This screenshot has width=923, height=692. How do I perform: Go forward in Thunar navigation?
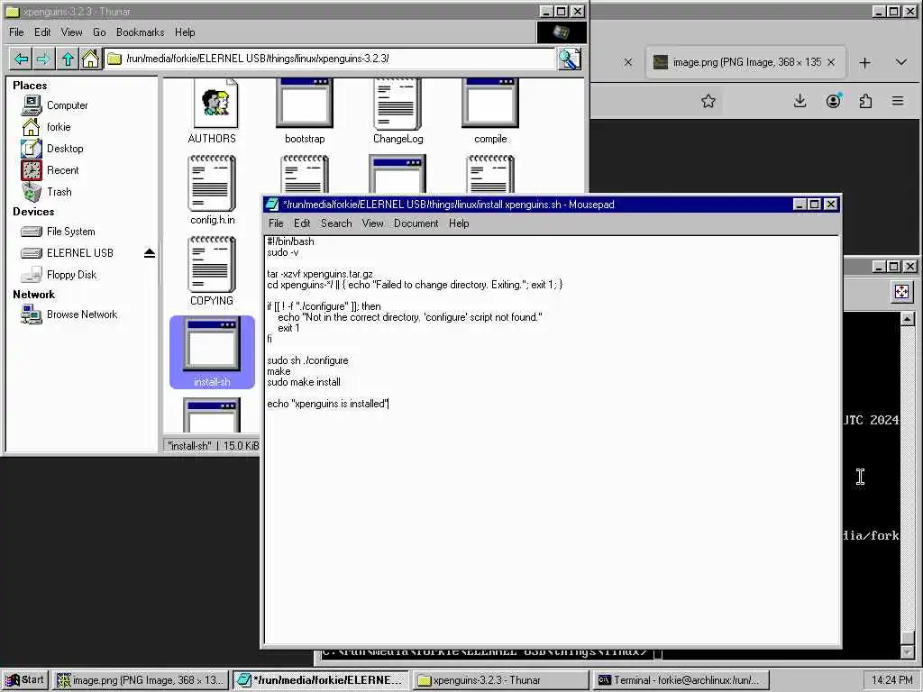coord(43,59)
